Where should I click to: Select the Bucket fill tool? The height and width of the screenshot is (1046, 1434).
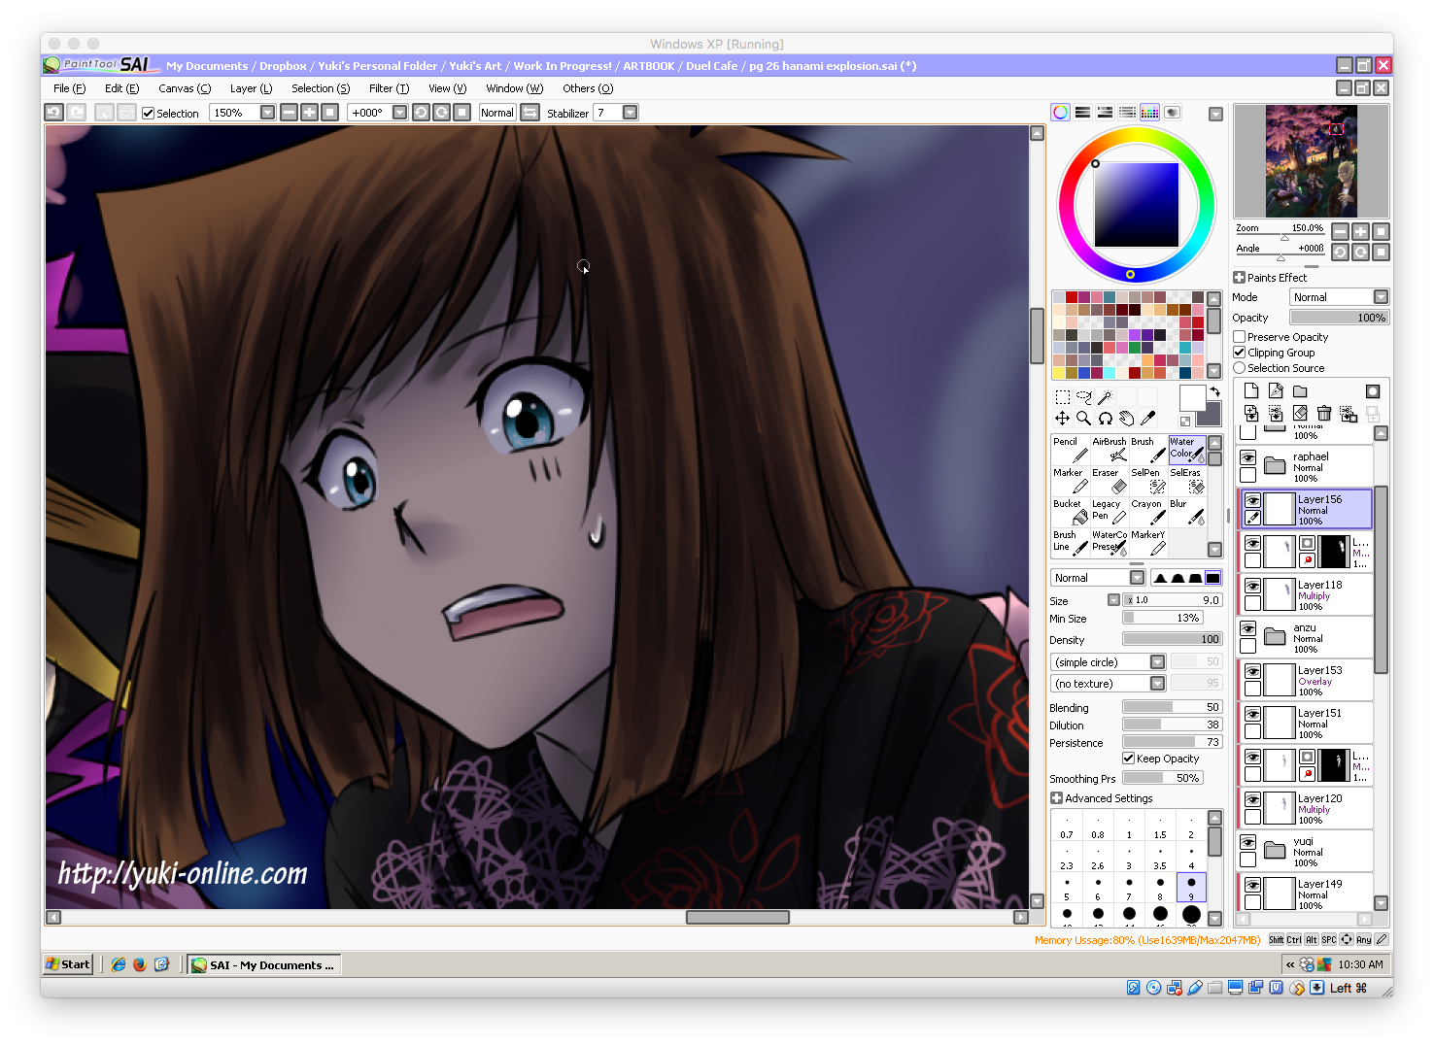tap(1071, 512)
